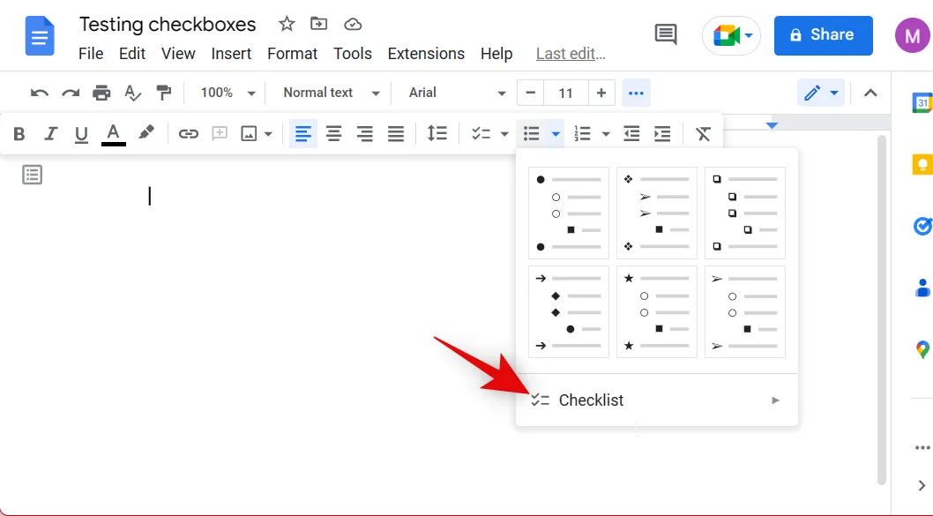
Task: Open the Arial font dropdown
Action: [x=457, y=93]
